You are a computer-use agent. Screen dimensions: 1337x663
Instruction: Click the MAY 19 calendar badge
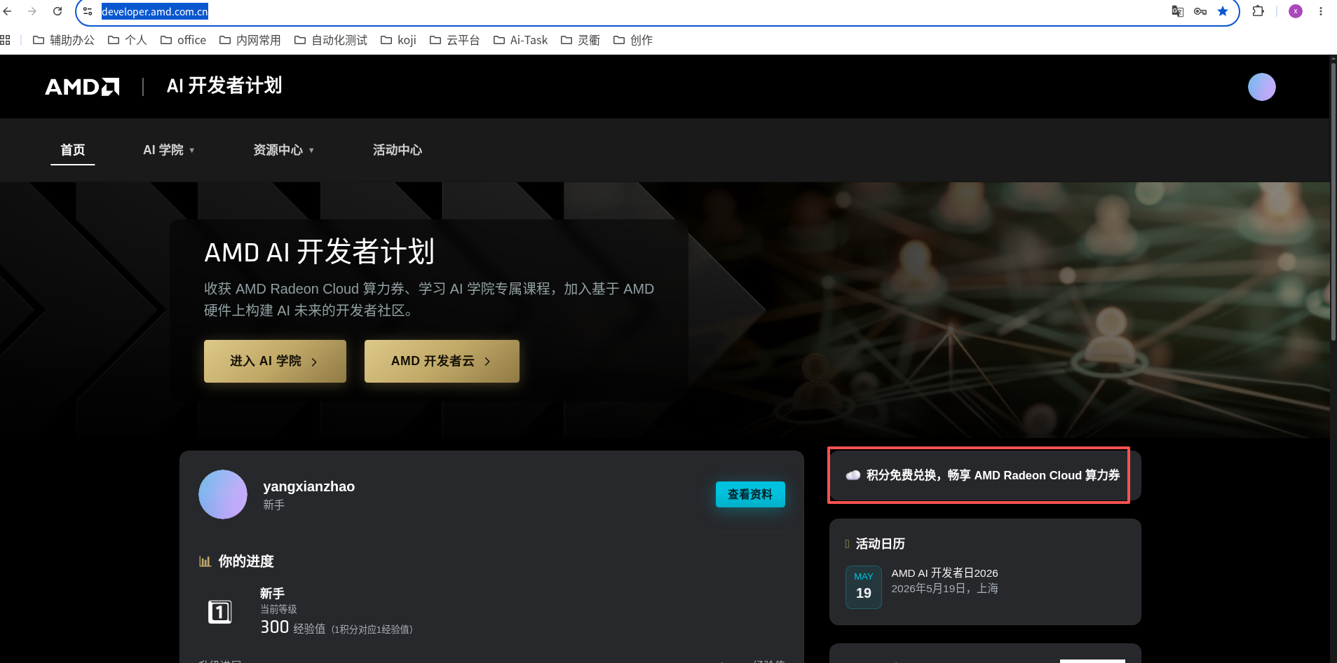point(864,587)
